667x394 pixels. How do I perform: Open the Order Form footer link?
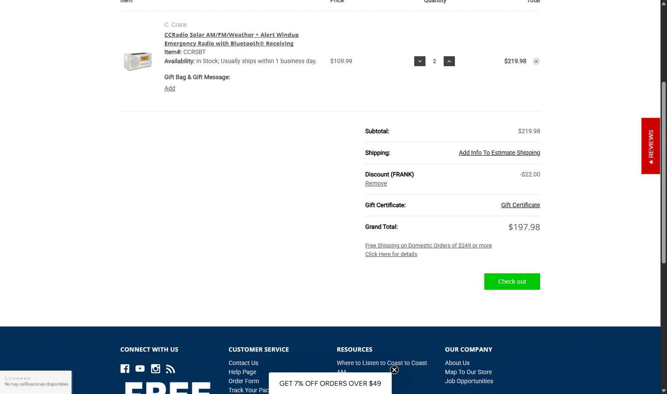click(x=244, y=381)
